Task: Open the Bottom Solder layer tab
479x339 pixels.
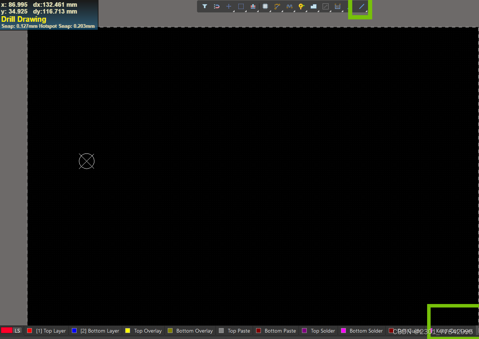Action: [362, 331]
